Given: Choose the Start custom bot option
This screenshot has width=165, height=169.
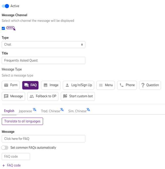Looking at the screenshot, I should coord(78,96).
